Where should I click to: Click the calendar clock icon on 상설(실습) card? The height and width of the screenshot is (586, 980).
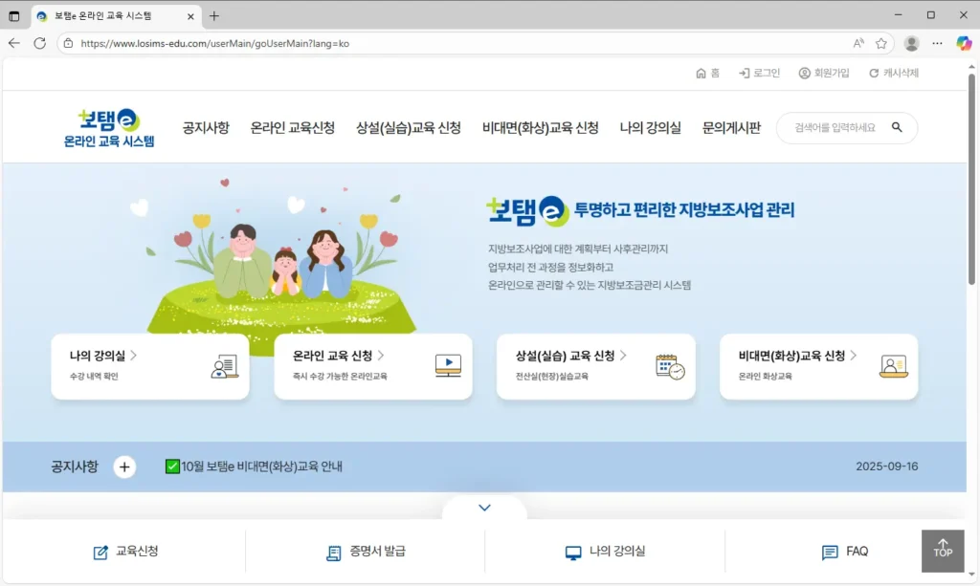tap(669, 366)
